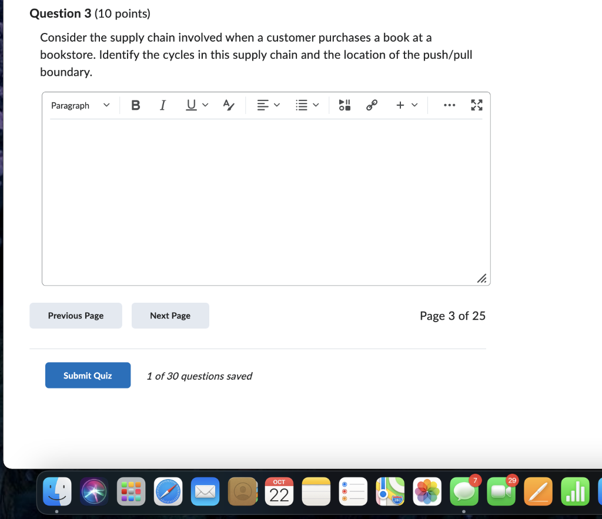Click the bulleted list icon
602x519 pixels.
pos(302,105)
